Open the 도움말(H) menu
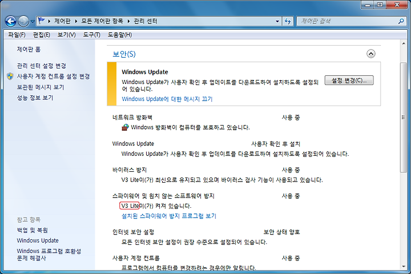Viewport: 411px width, 274px height. pyautogui.click(x=120, y=35)
